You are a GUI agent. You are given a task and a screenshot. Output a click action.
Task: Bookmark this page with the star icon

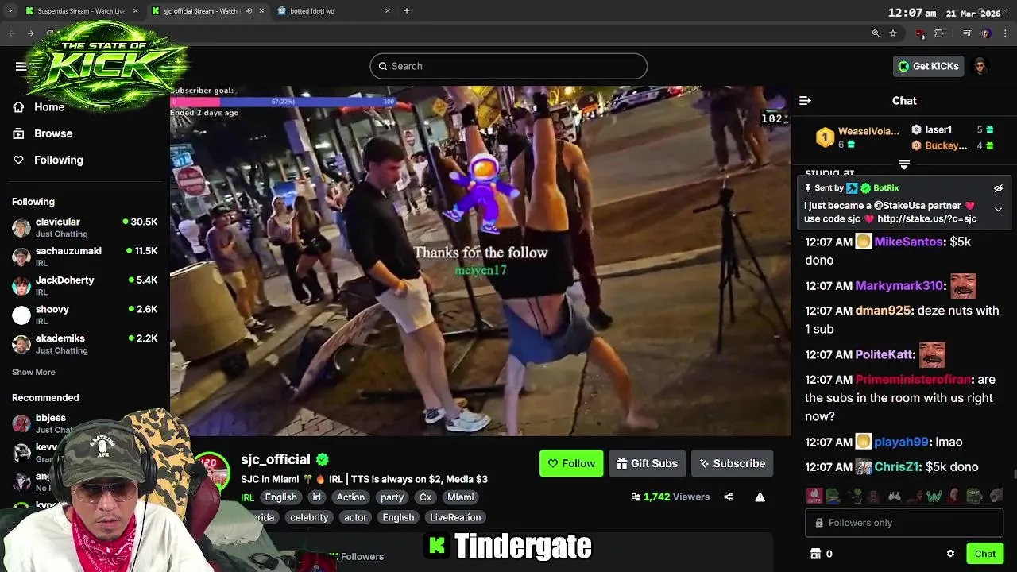[x=893, y=33]
